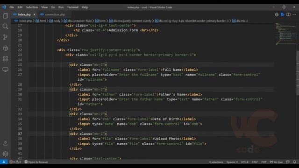Switch to the index.php tab

[24, 14]
